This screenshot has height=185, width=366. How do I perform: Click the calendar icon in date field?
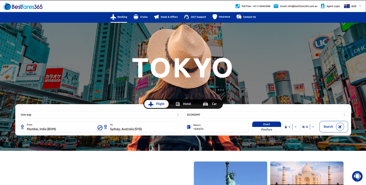pos(188,127)
